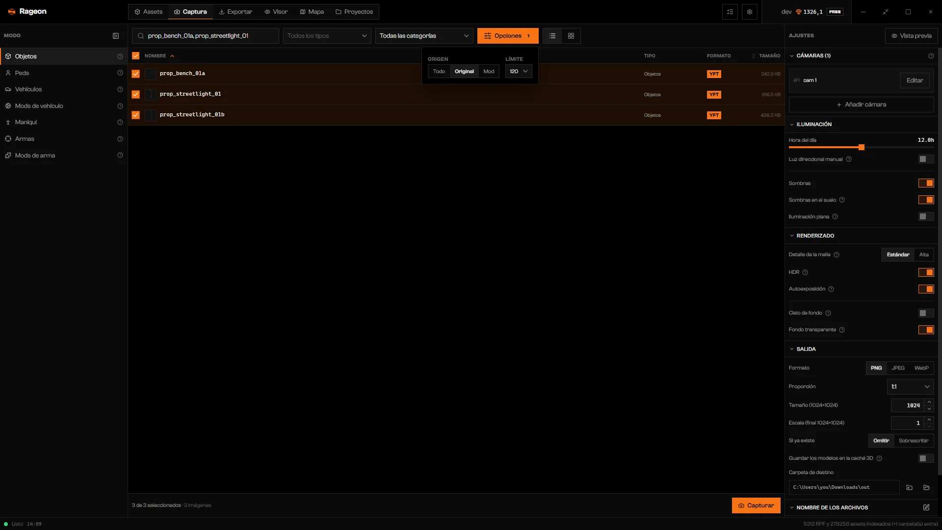Uncheck prop_bench_01a row checkbox
The width and height of the screenshot is (942, 530).
click(x=136, y=74)
